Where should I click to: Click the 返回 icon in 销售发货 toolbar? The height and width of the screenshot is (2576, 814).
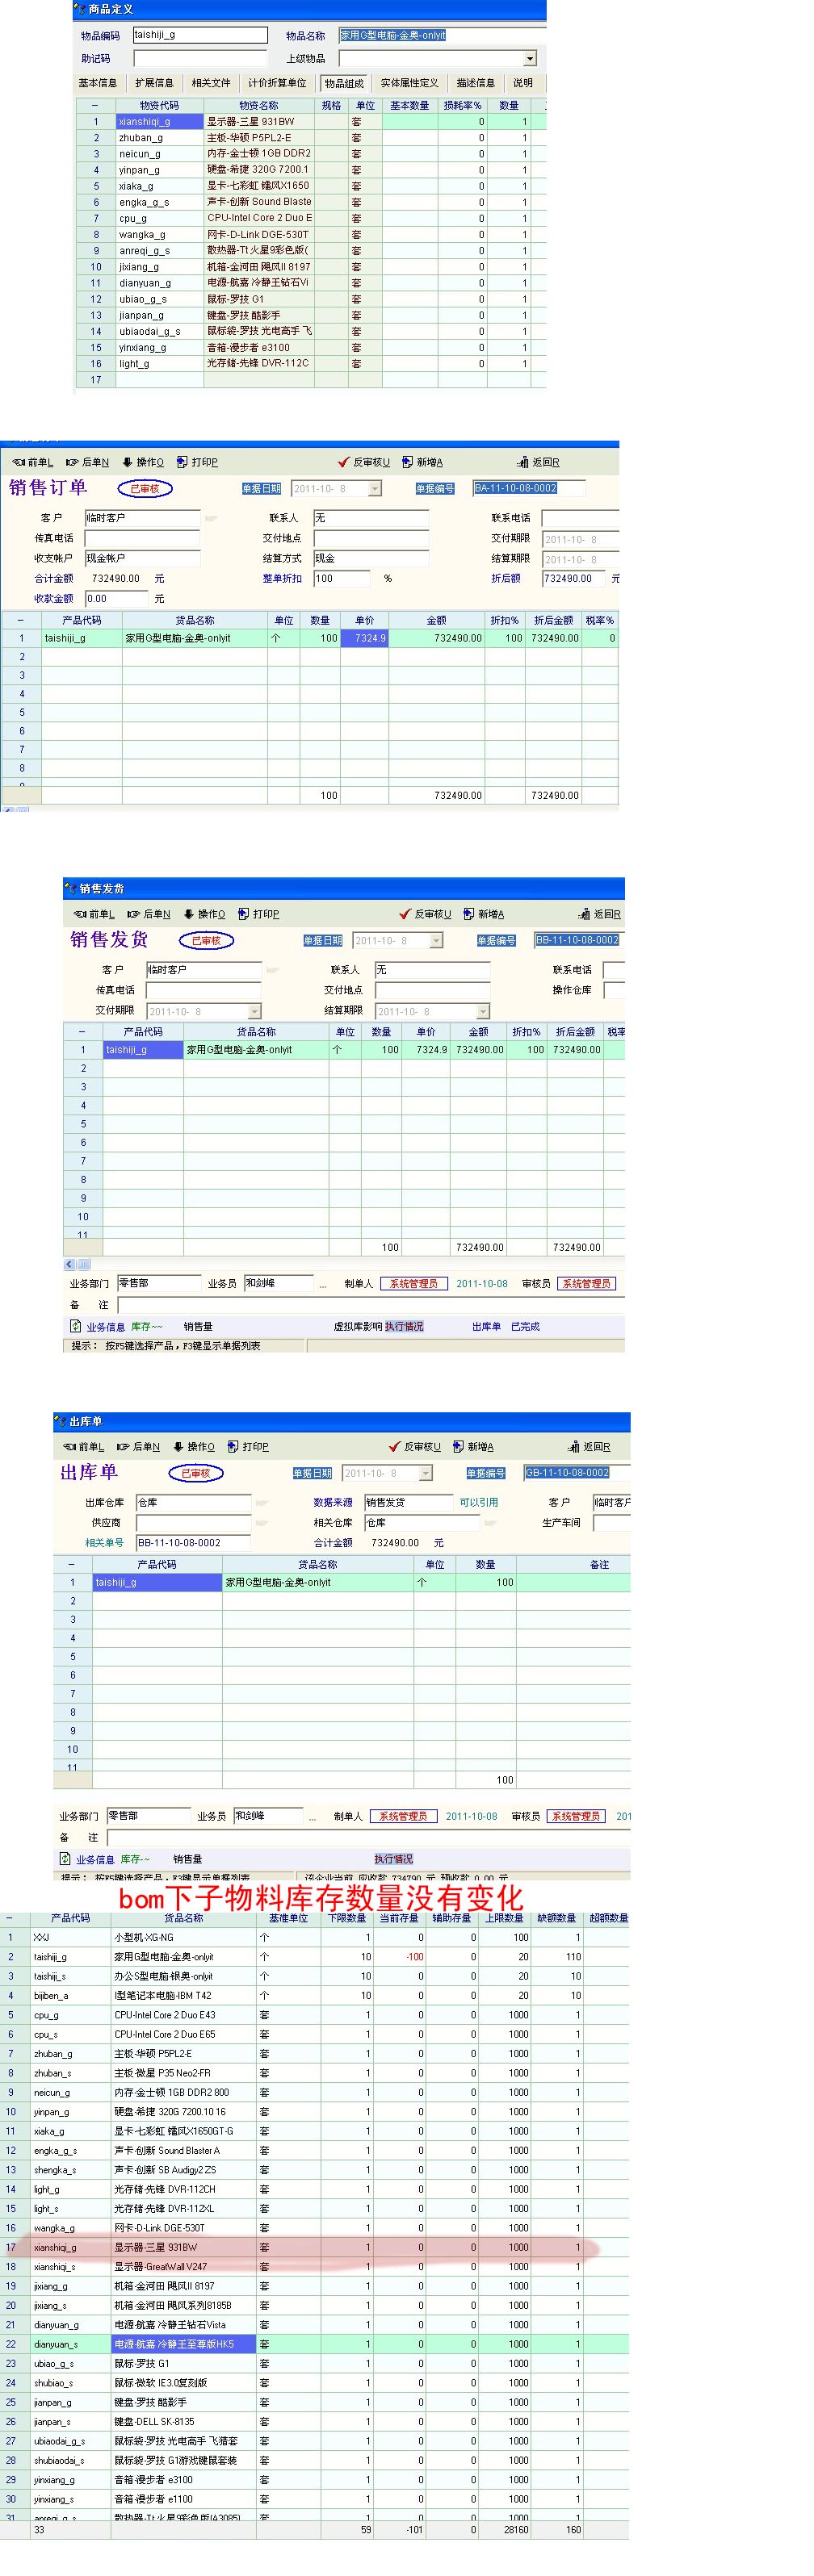(584, 914)
